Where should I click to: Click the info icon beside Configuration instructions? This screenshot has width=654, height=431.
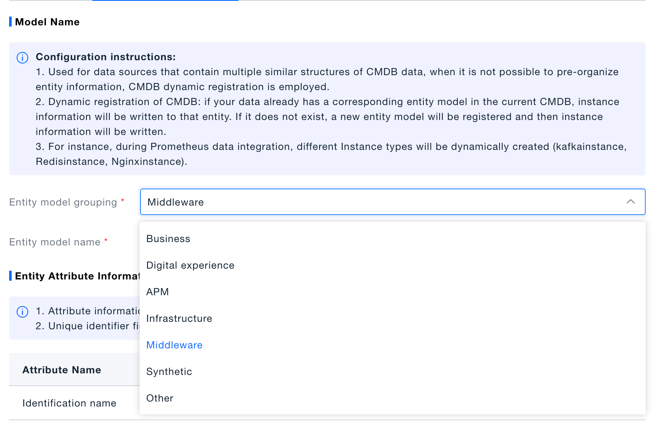tap(22, 58)
